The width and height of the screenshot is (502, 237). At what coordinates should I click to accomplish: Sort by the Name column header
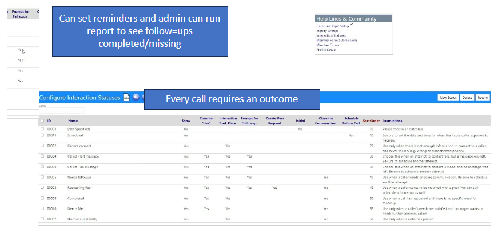click(x=73, y=121)
